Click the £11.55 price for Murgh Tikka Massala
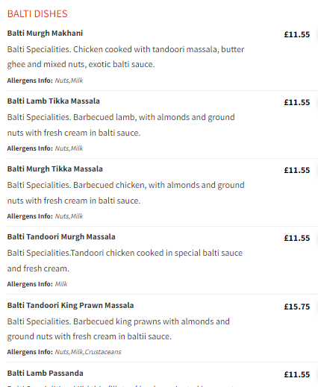The image size is (318, 387). coord(297,170)
